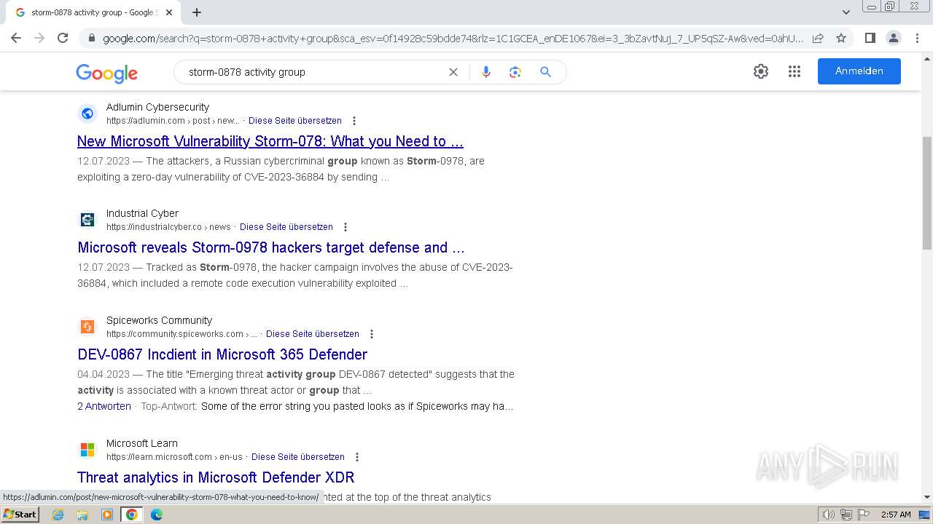Open more options for Spiceworks result
933x524 pixels.
[372, 334]
